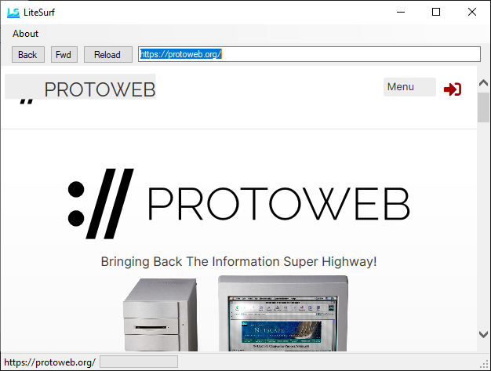Viewport: 491px width, 371px height.
Task: Click the Fwd navigation button
Action: tap(64, 54)
